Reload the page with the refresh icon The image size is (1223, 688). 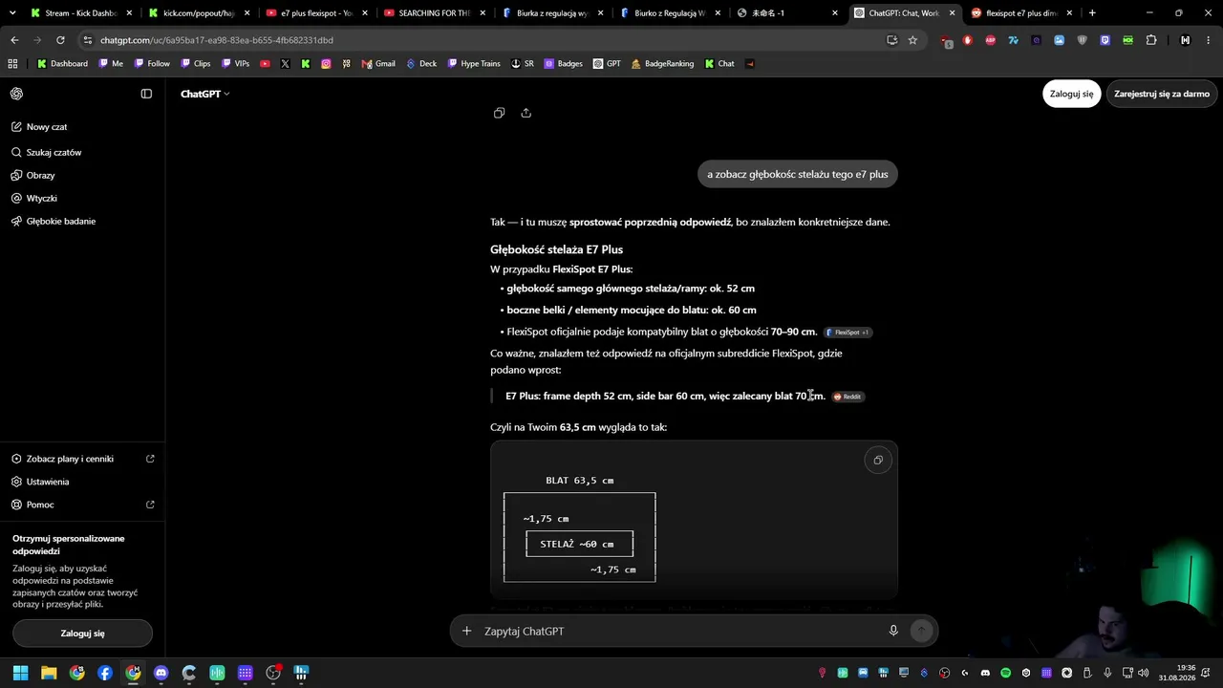[x=60, y=40]
